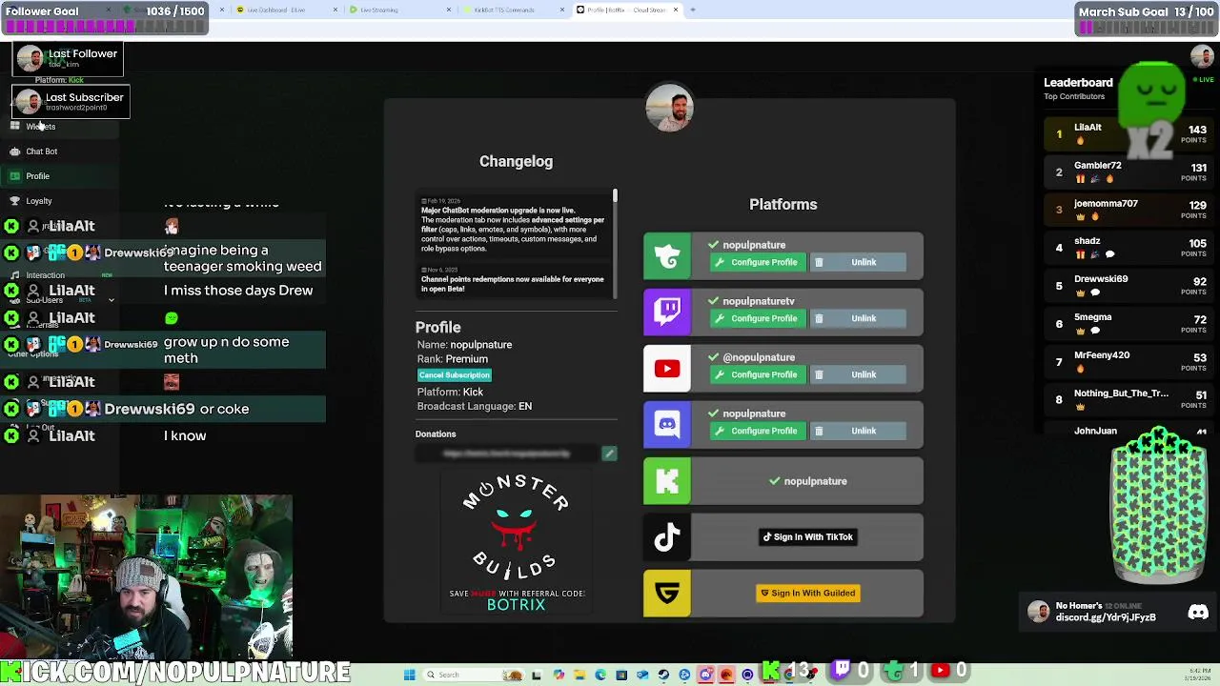
Task: Click the Widgets grid icon
Action: tap(14, 127)
